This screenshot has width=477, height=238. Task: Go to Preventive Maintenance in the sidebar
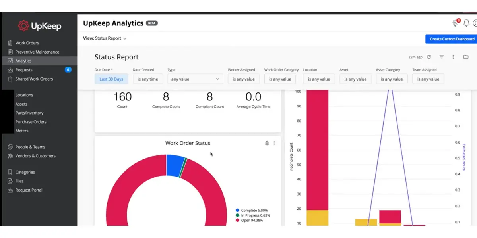(x=37, y=52)
